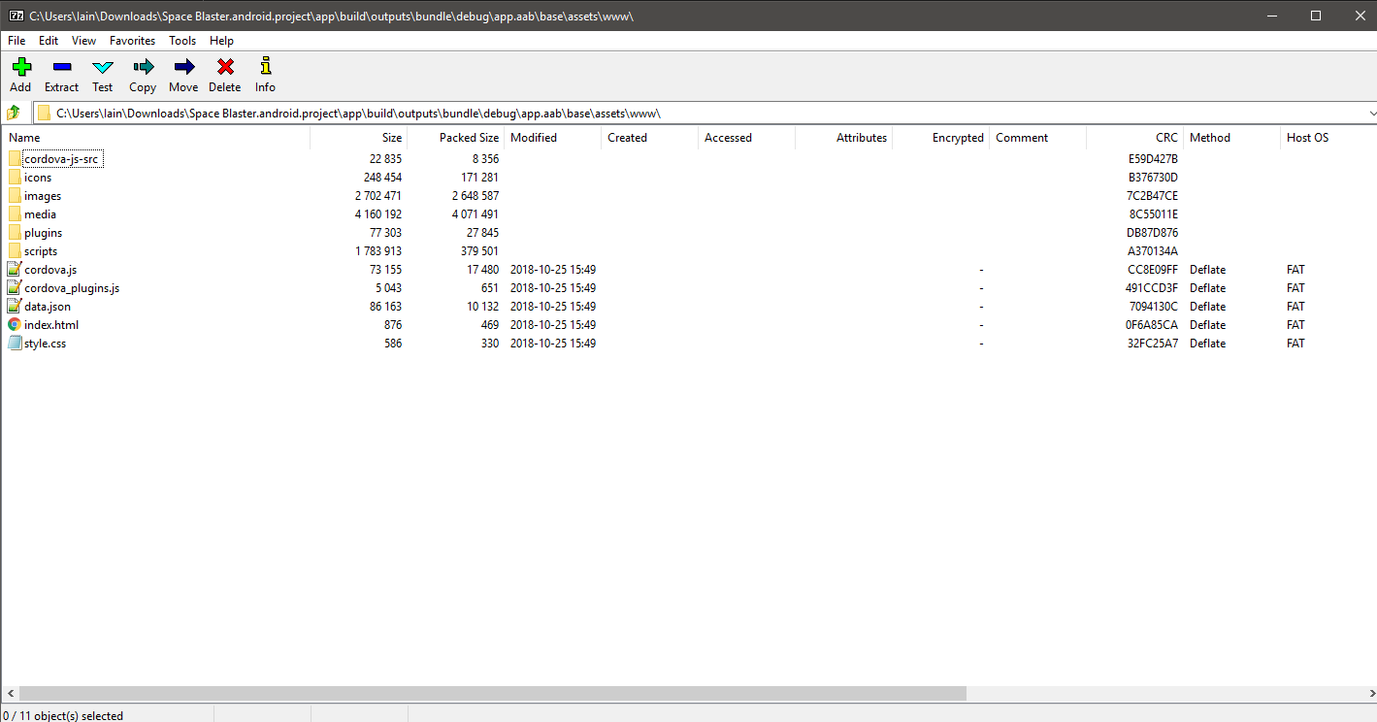Click the Extract toolbar icon
This screenshot has height=722, width=1377.
(61, 67)
